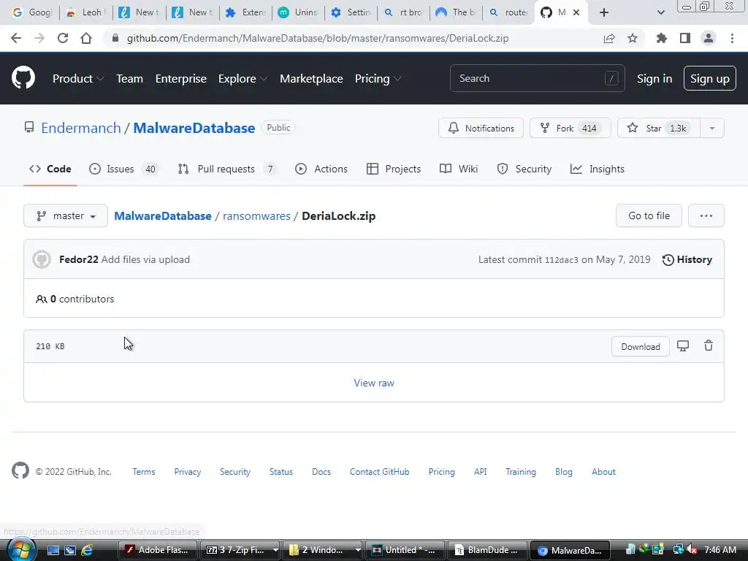
Task: Click Contact GitHub footer link
Action: pos(379,472)
